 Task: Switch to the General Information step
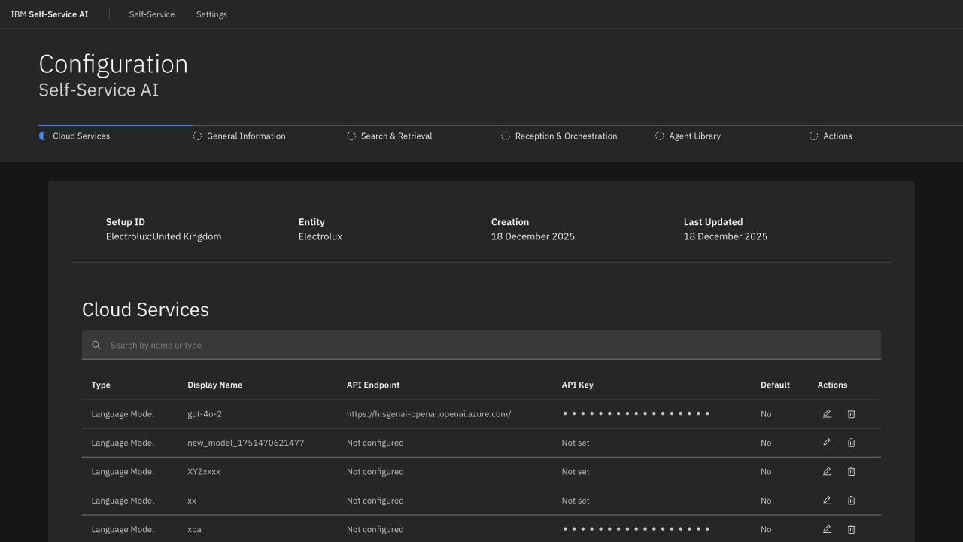[x=245, y=136]
